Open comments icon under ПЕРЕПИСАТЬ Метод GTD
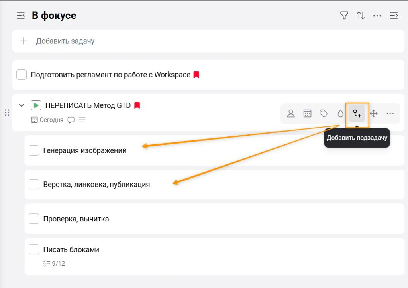 tap(71, 120)
